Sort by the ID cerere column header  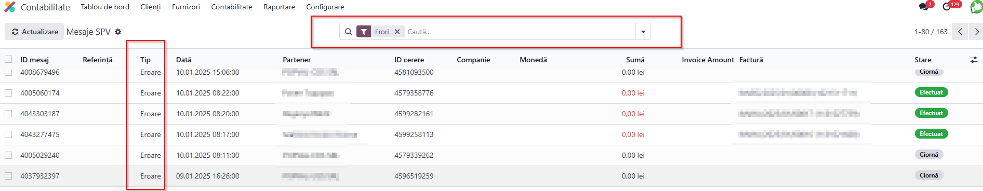(x=409, y=60)
